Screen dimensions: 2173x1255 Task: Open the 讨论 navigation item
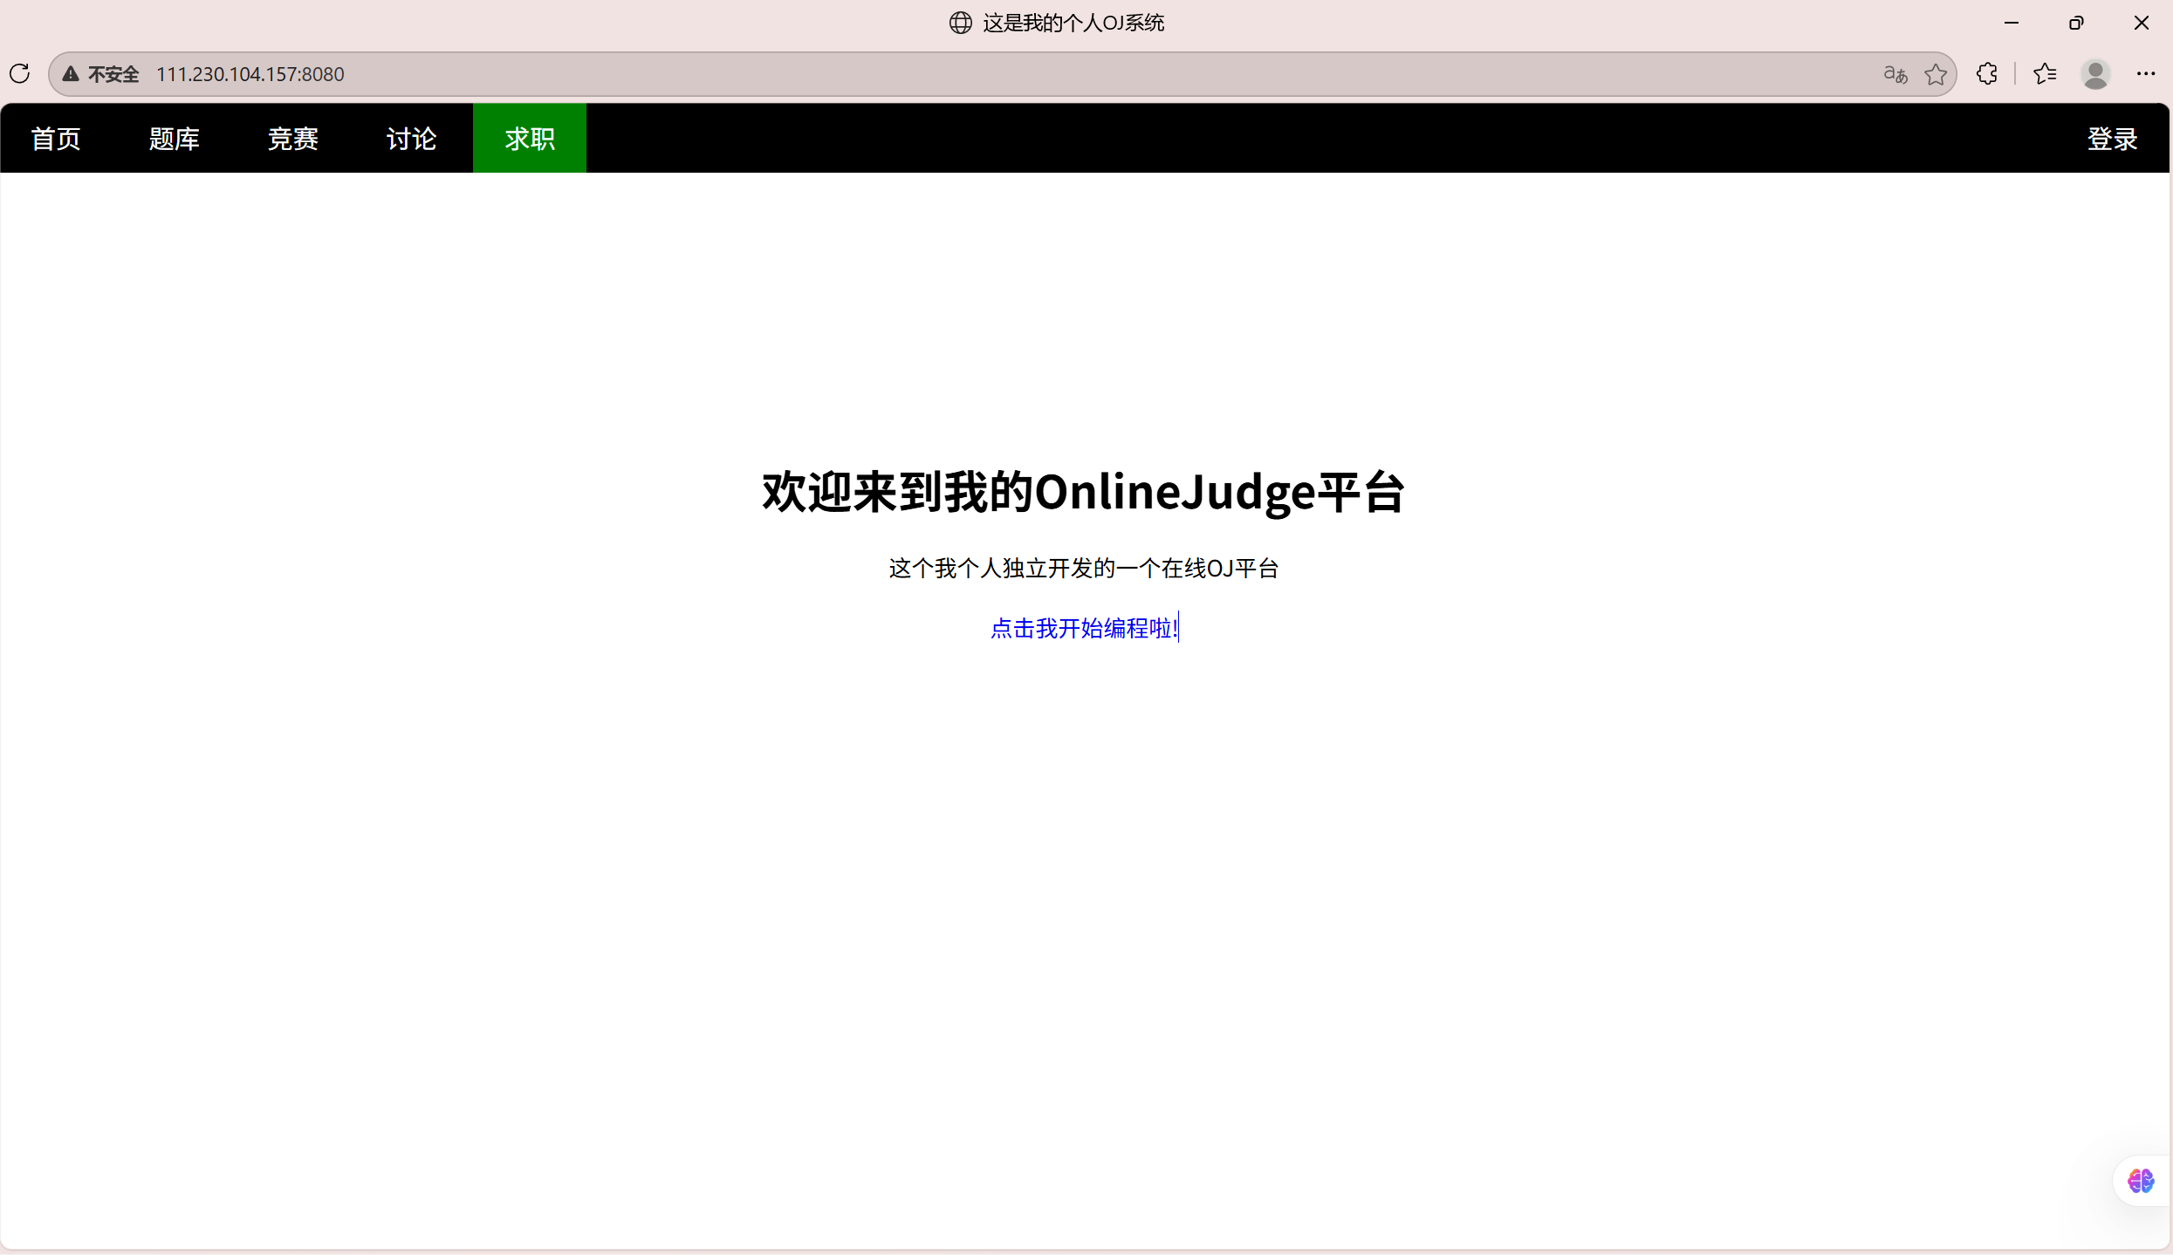(411, 139)
